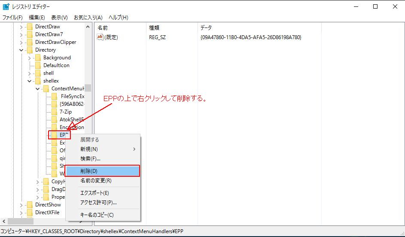Click the DirectXFile folder icon
Image resolution: width=405 pixels, height=237 pixels.
tap(30, 212)
